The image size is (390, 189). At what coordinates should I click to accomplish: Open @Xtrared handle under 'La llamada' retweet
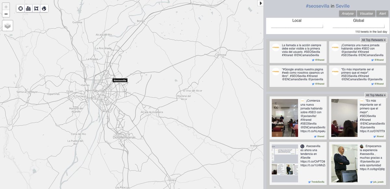[x=319, y=60]
